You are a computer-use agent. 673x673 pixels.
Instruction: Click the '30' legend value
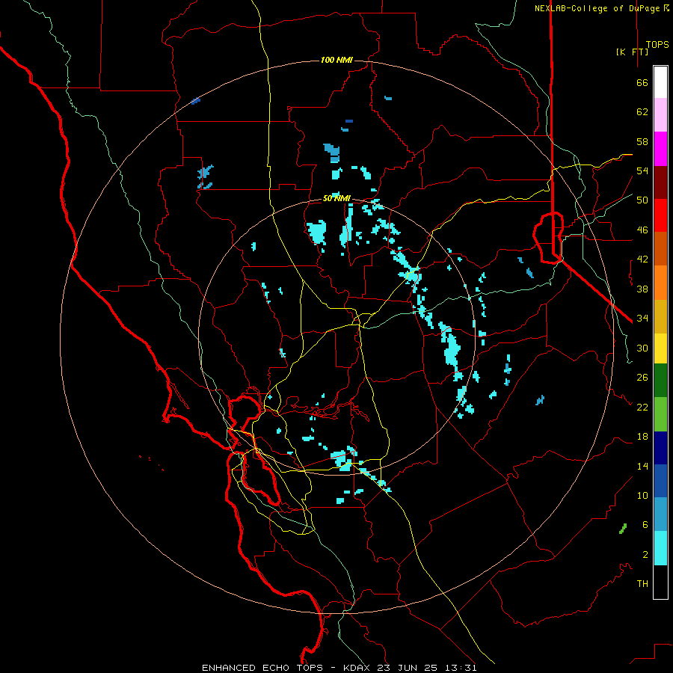(642, 348)
